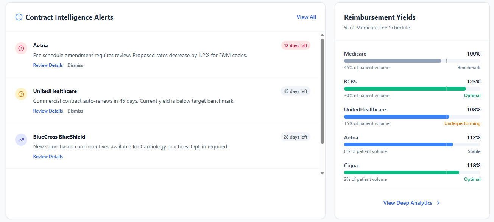494x222 pixels.
Task: Click the Cigna yield progress bar
Action: pyautogui.click(x=412, y=173)
